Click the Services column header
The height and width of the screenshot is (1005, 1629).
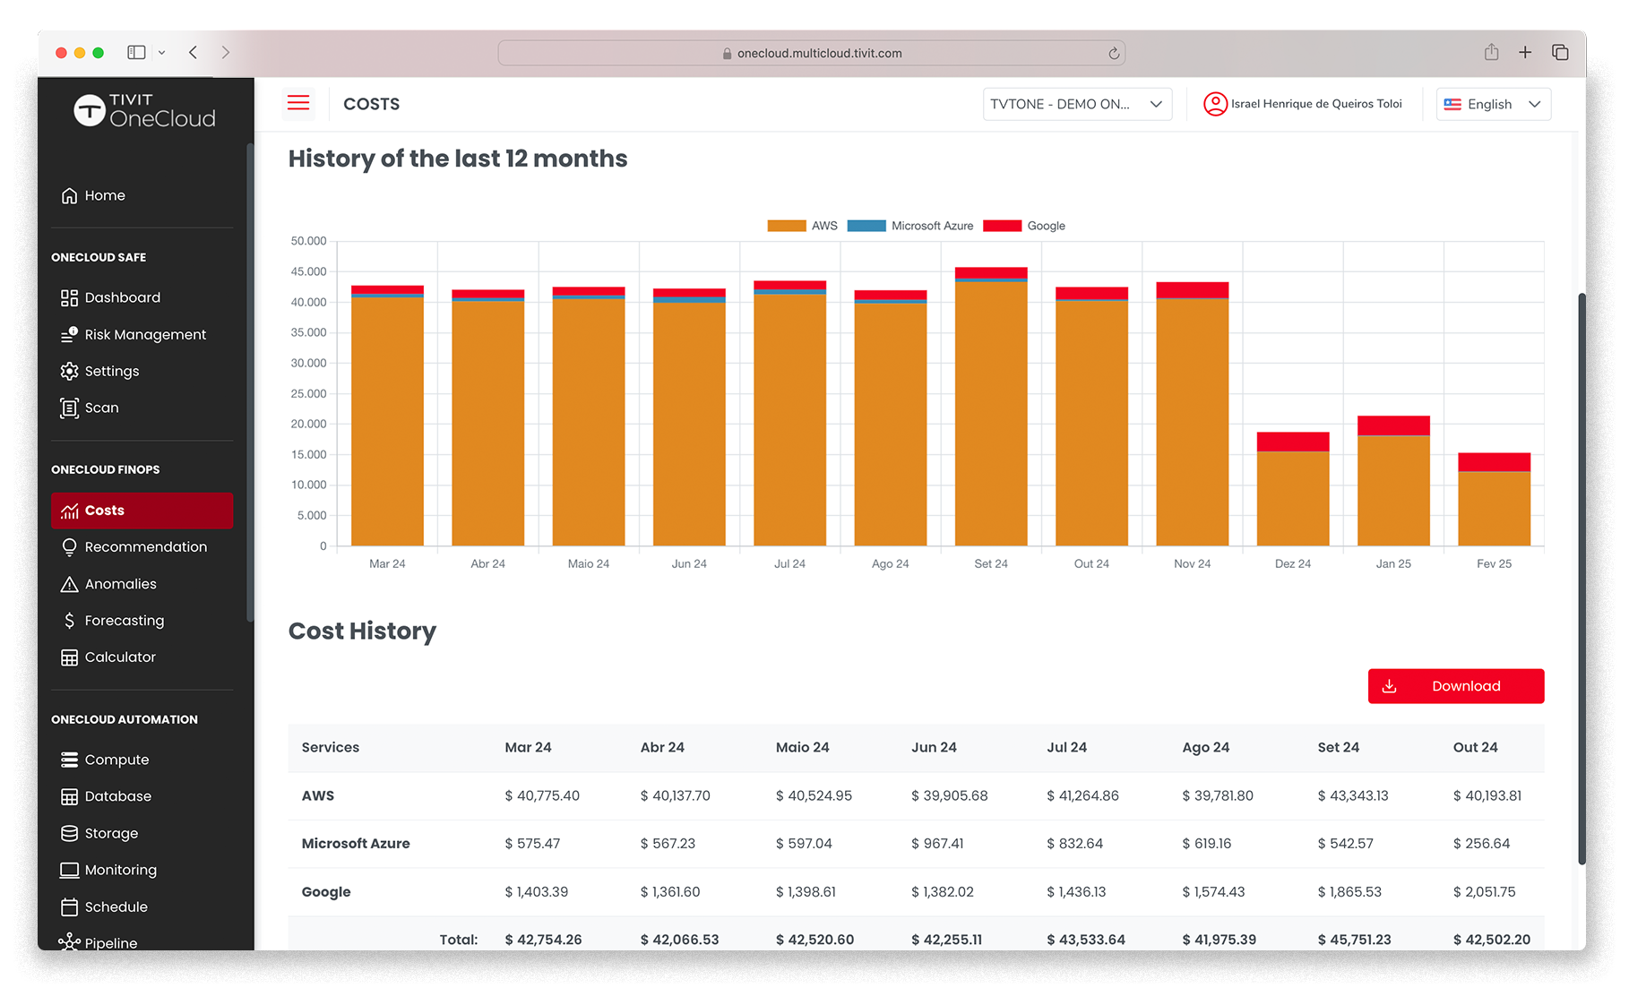pos(331,747)
